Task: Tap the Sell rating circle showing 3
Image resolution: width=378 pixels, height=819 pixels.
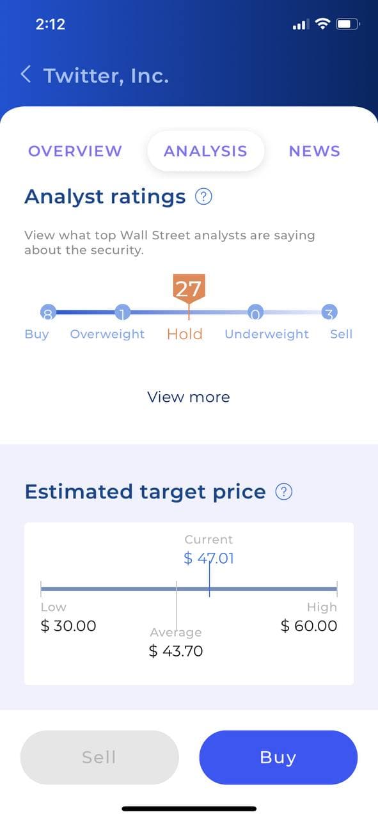Action: tap(329, 312)
